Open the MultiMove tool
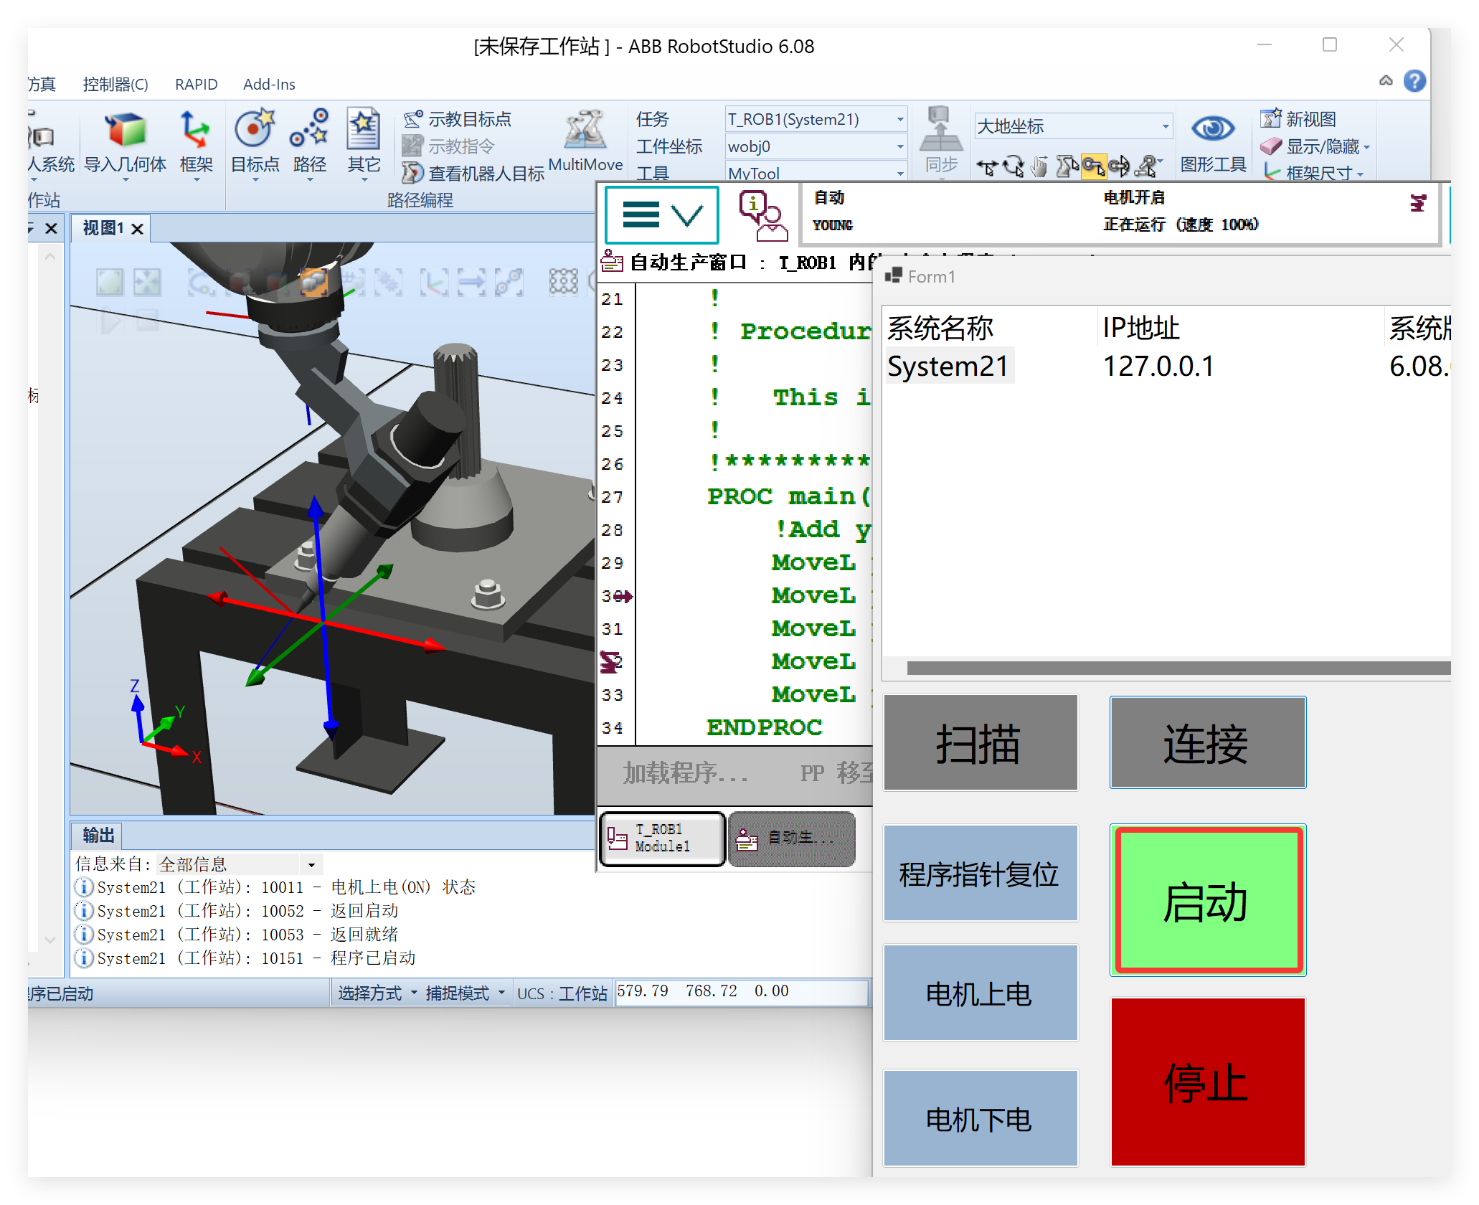Image resolution: width=1479 pixels, height=1205 pixels. [585, 142]
